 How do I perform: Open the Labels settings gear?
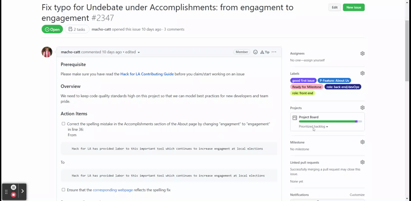[x=362, y=73]
